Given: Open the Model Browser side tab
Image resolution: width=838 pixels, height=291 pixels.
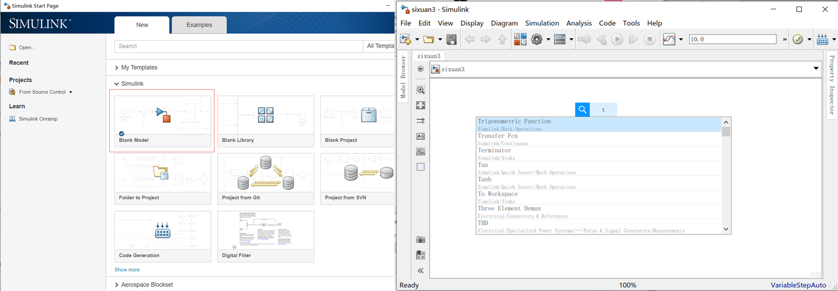Looking at the screenshot, I should point(403,77).
